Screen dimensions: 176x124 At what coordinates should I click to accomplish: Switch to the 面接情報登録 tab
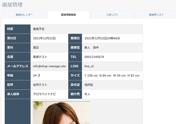[x=68, y=15]
